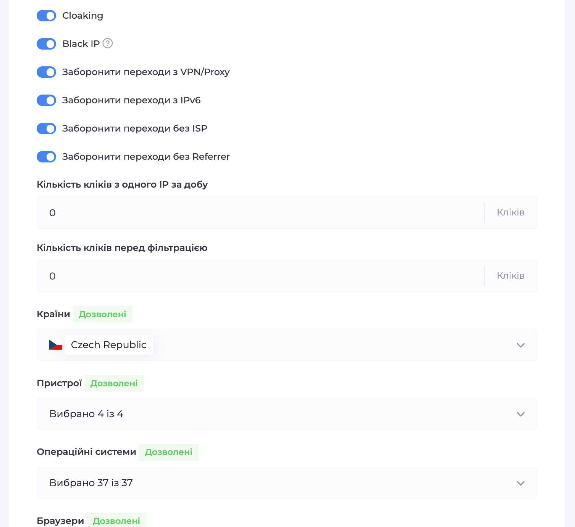Focus the clicks before filtering input

click(x=260, y=276)
